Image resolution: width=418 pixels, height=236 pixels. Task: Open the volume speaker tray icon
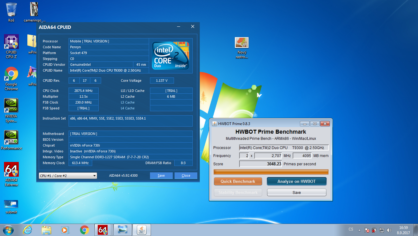coord(389,230)
